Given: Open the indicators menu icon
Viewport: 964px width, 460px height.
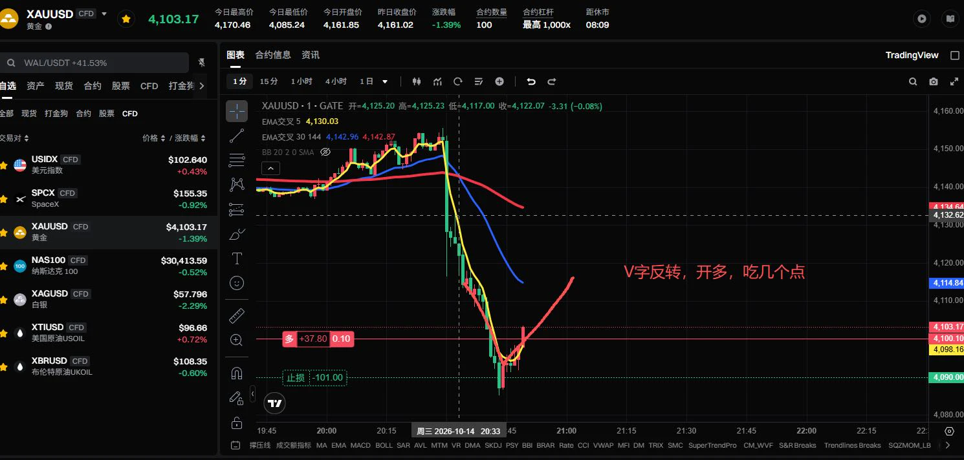Looking at the screenshot, I should coord(437,81).
